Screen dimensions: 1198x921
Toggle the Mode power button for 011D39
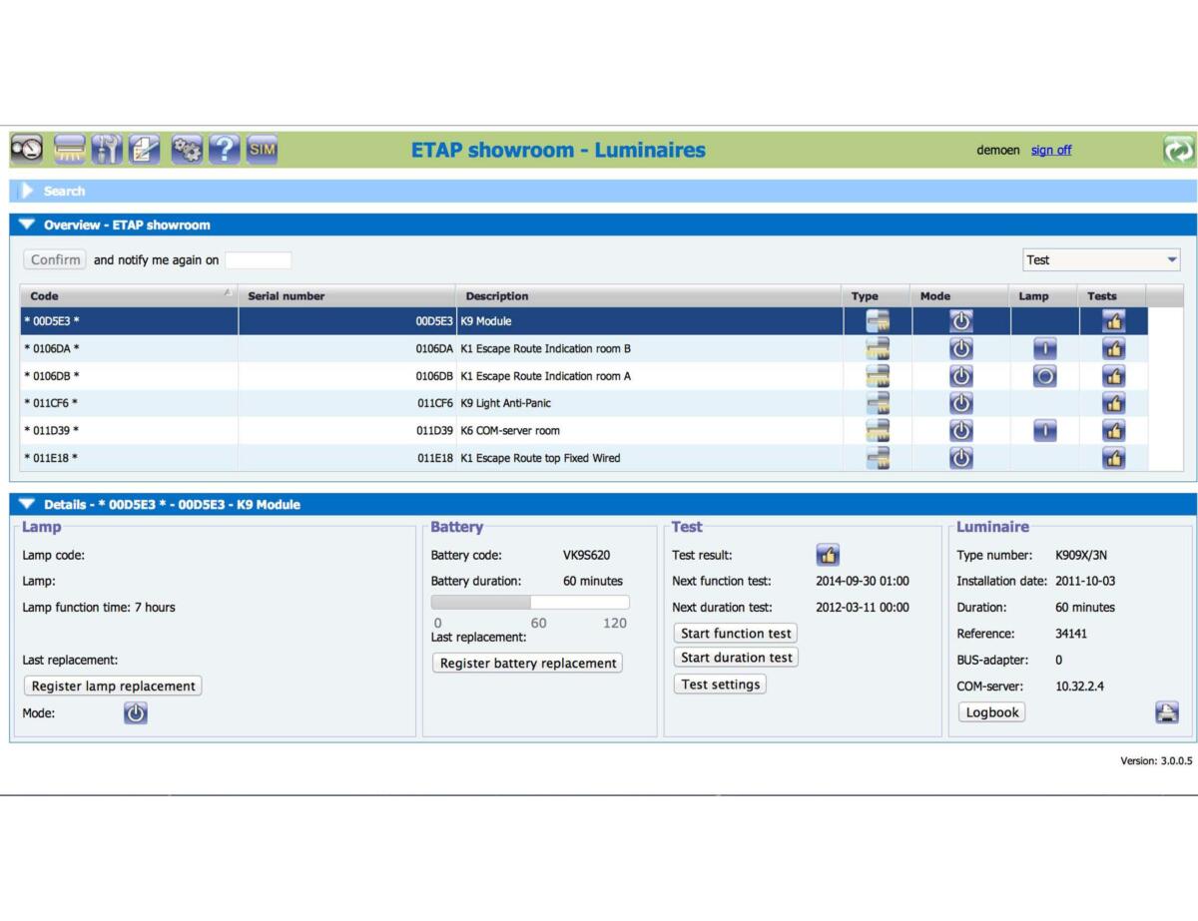pos(960,431)
